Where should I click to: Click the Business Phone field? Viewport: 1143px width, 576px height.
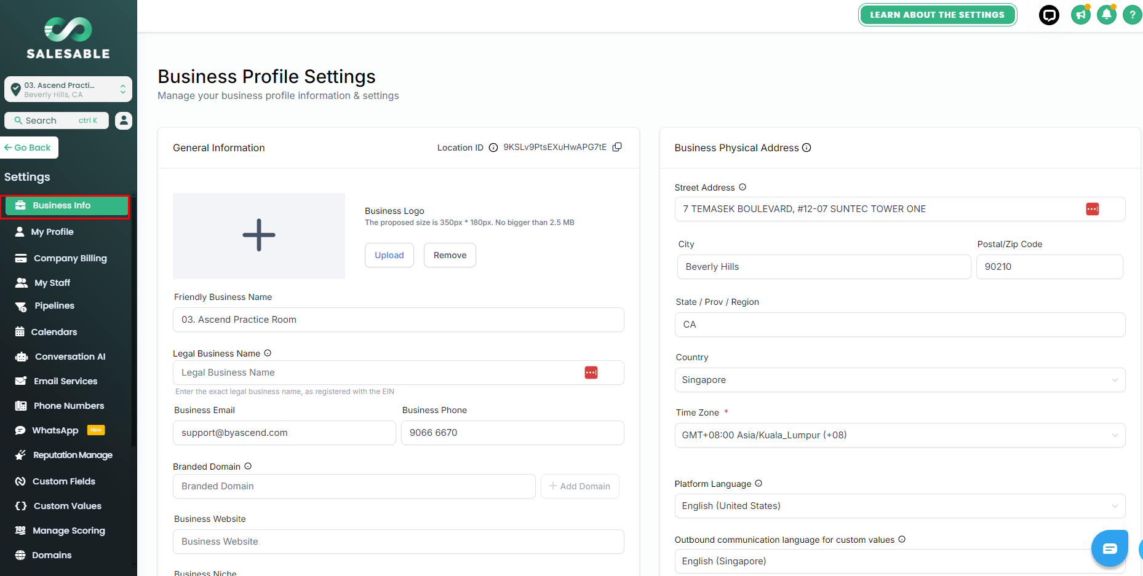[512, 433]
